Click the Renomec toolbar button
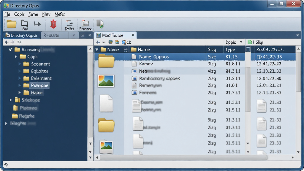Viewport: 304px width, 171px height. tap(85, 25)
